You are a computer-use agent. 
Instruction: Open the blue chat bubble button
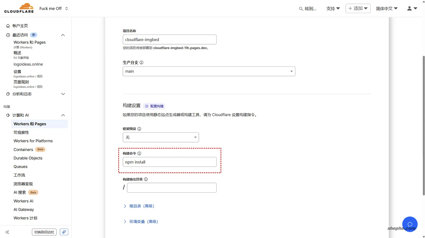tap(410, 224)
